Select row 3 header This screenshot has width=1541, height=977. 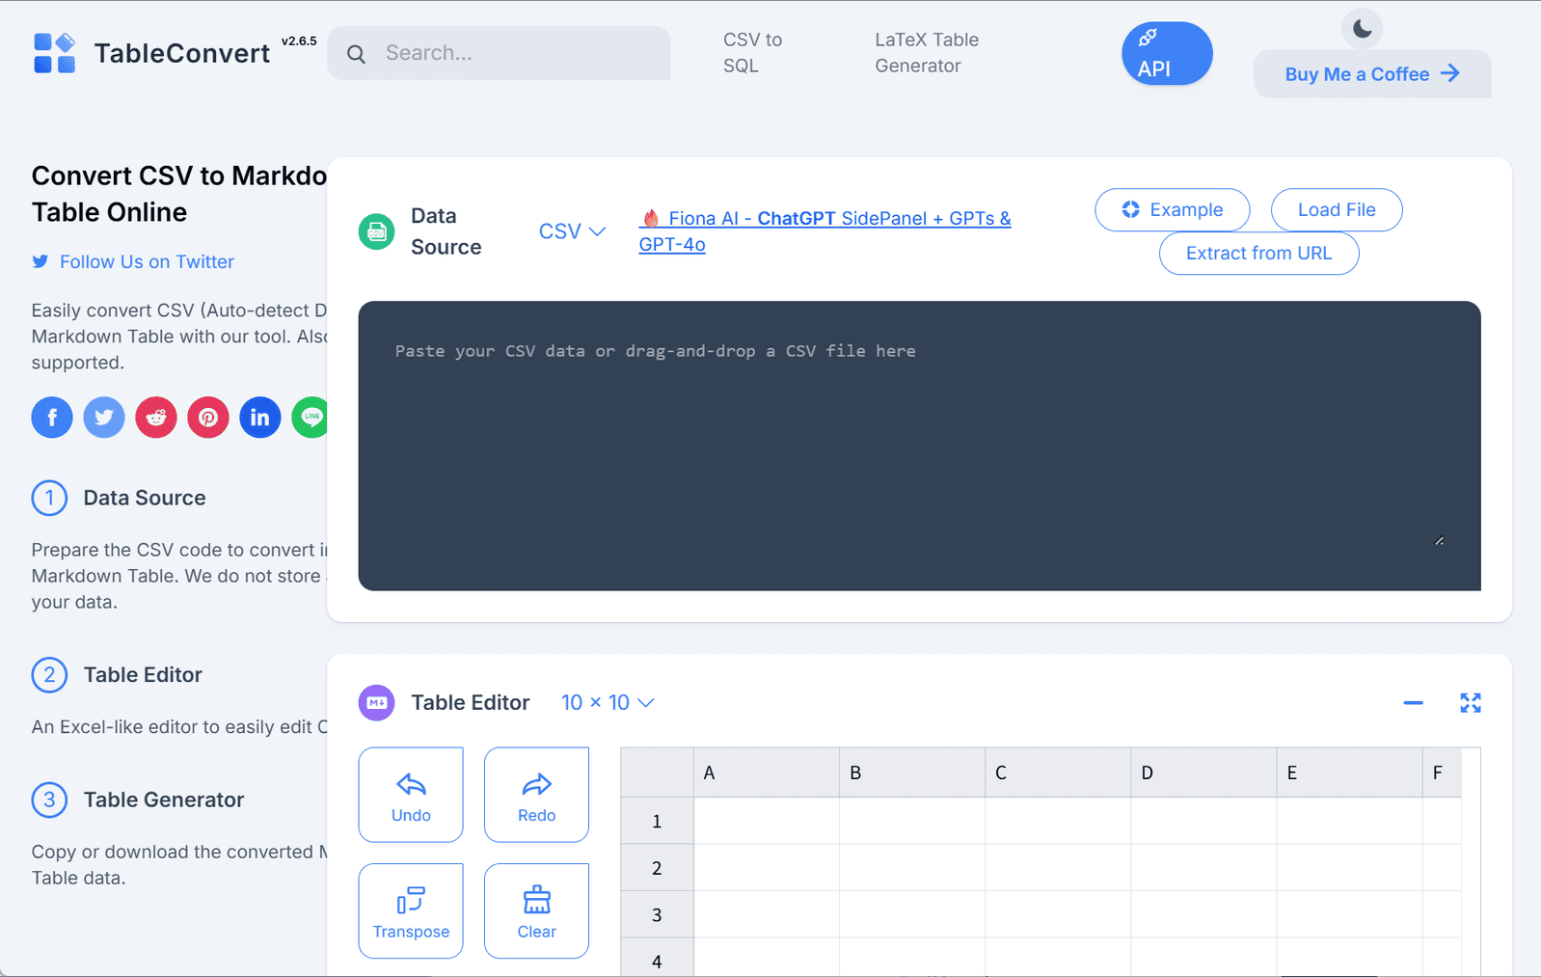[x=657, y=914]
